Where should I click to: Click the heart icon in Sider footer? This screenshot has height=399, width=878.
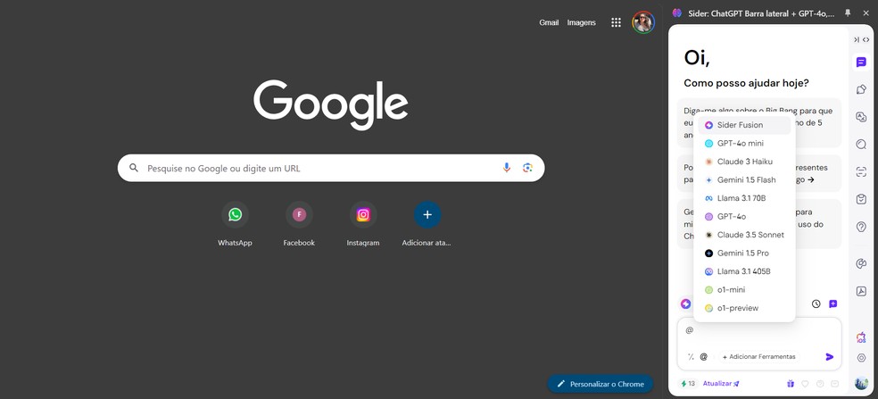pyautogui.click(x=805, y=384)
